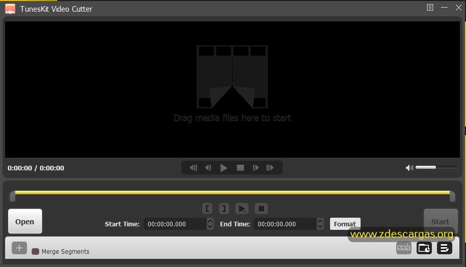466x267 pixels.
Task: Preview the selected segment
Action: tap(242, 209)
